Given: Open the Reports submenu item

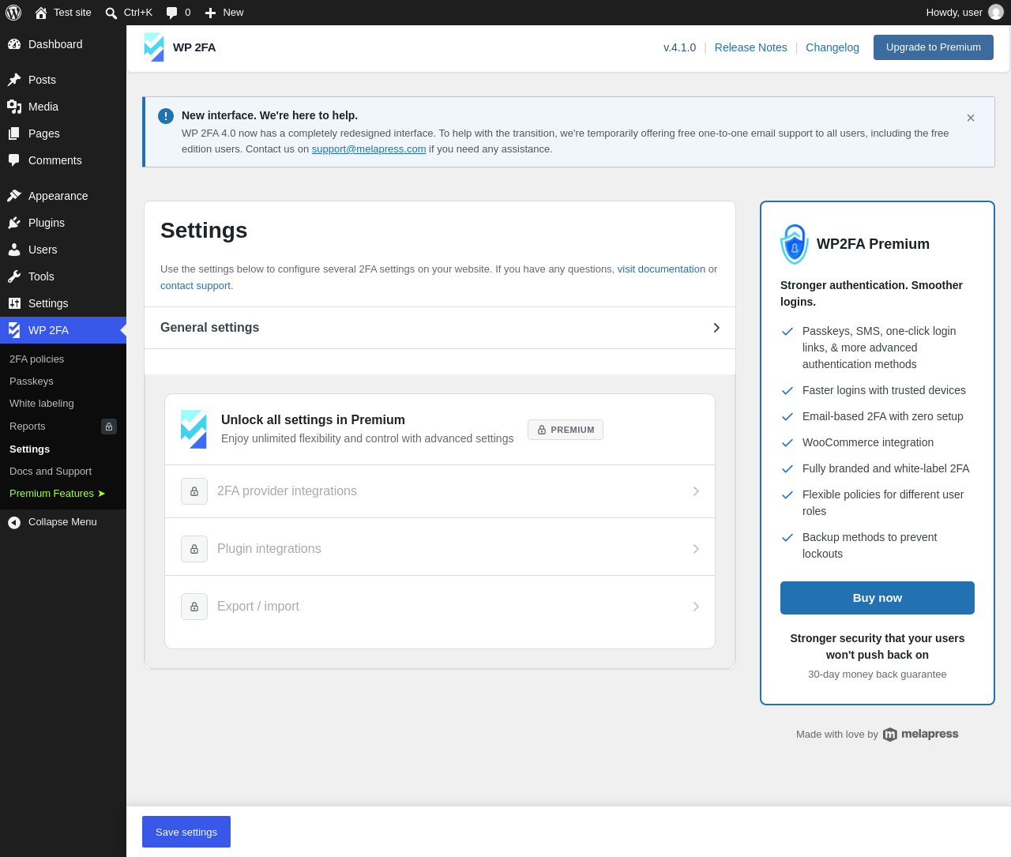Looking at the screenshot, I should pos(63,427).
